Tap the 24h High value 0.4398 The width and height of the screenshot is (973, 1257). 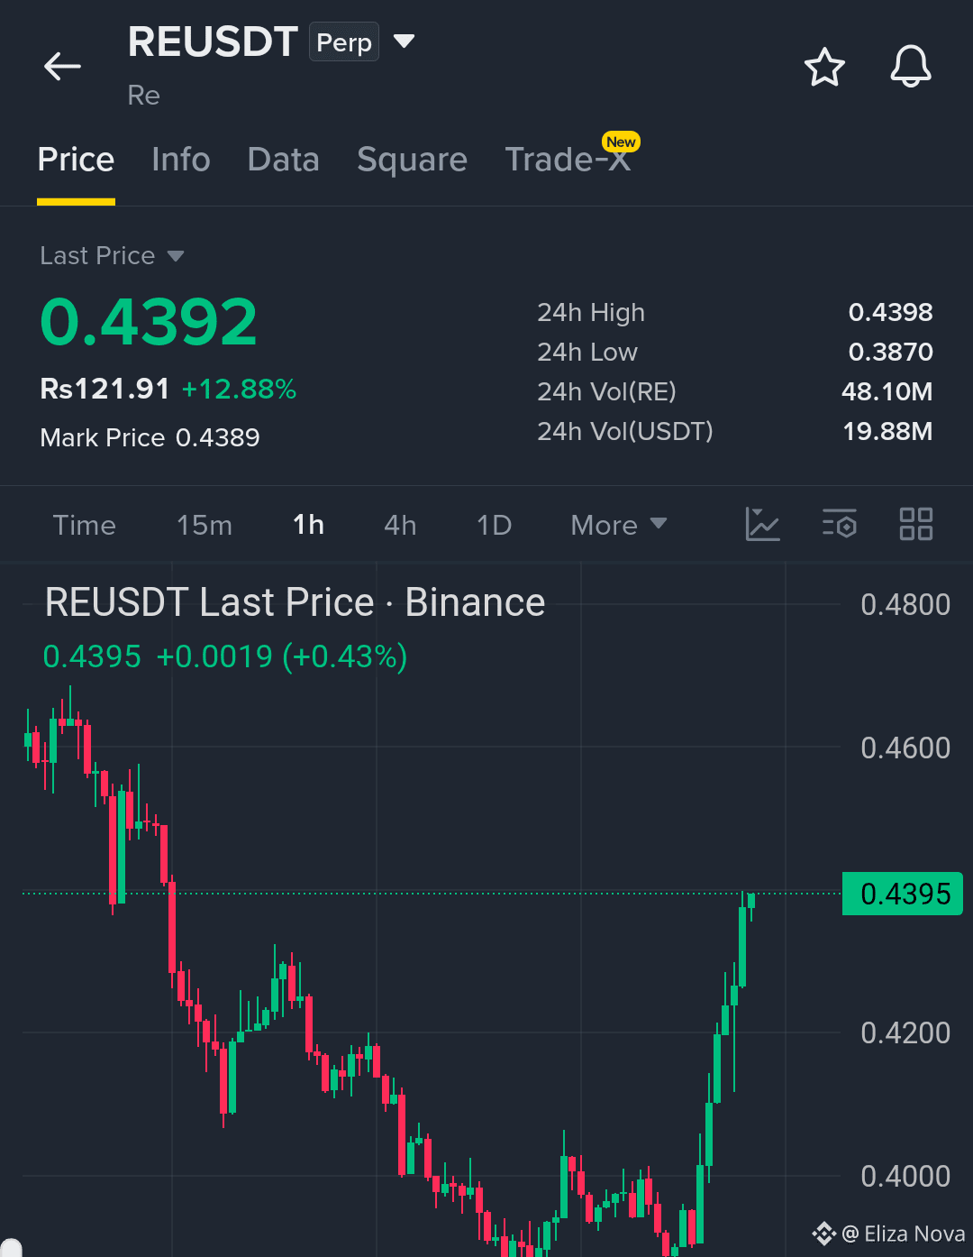pyautogui.click(x=890, y=312)
